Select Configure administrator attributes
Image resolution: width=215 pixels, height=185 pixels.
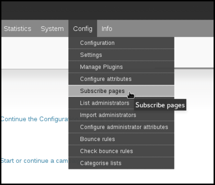pos(121,127)
